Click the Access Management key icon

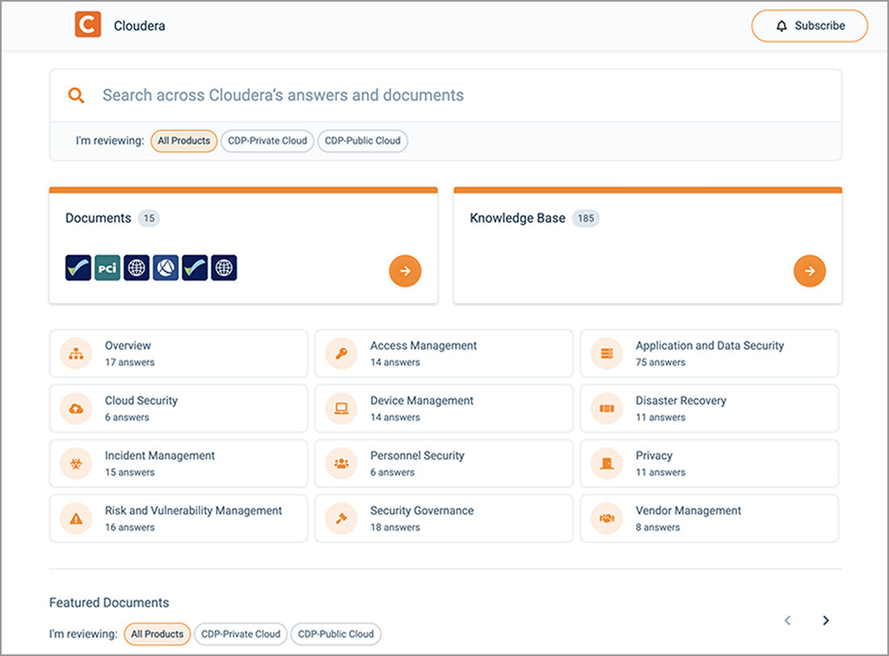click(x=340, y=353)
